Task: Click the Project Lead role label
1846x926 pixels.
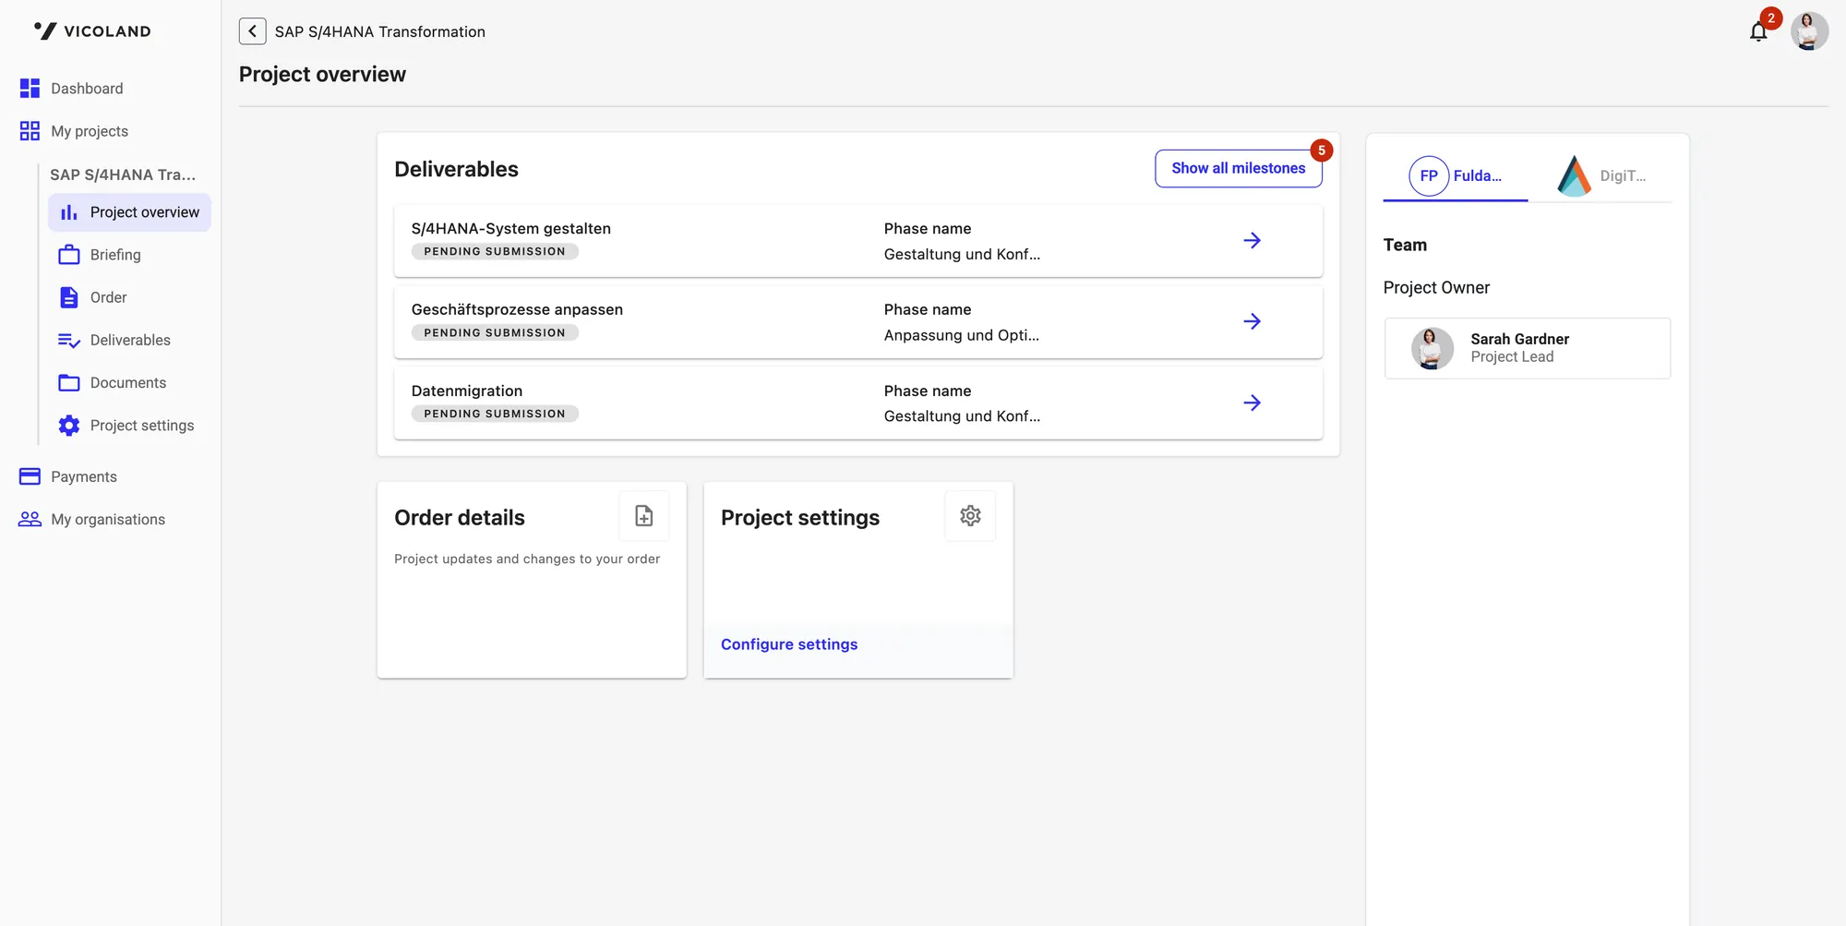Action: pos(1513,357)
